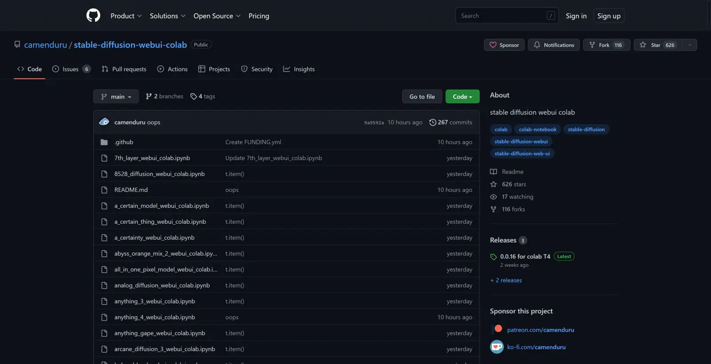Viewport: 711px width, 364px height.
Task: Click the release tag icon for 0.0.16
Action: click(x=493, y=257)
